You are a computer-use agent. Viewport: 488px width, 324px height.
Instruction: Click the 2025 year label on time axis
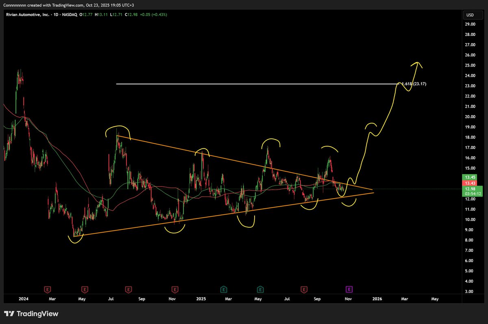tap(201, 299)
